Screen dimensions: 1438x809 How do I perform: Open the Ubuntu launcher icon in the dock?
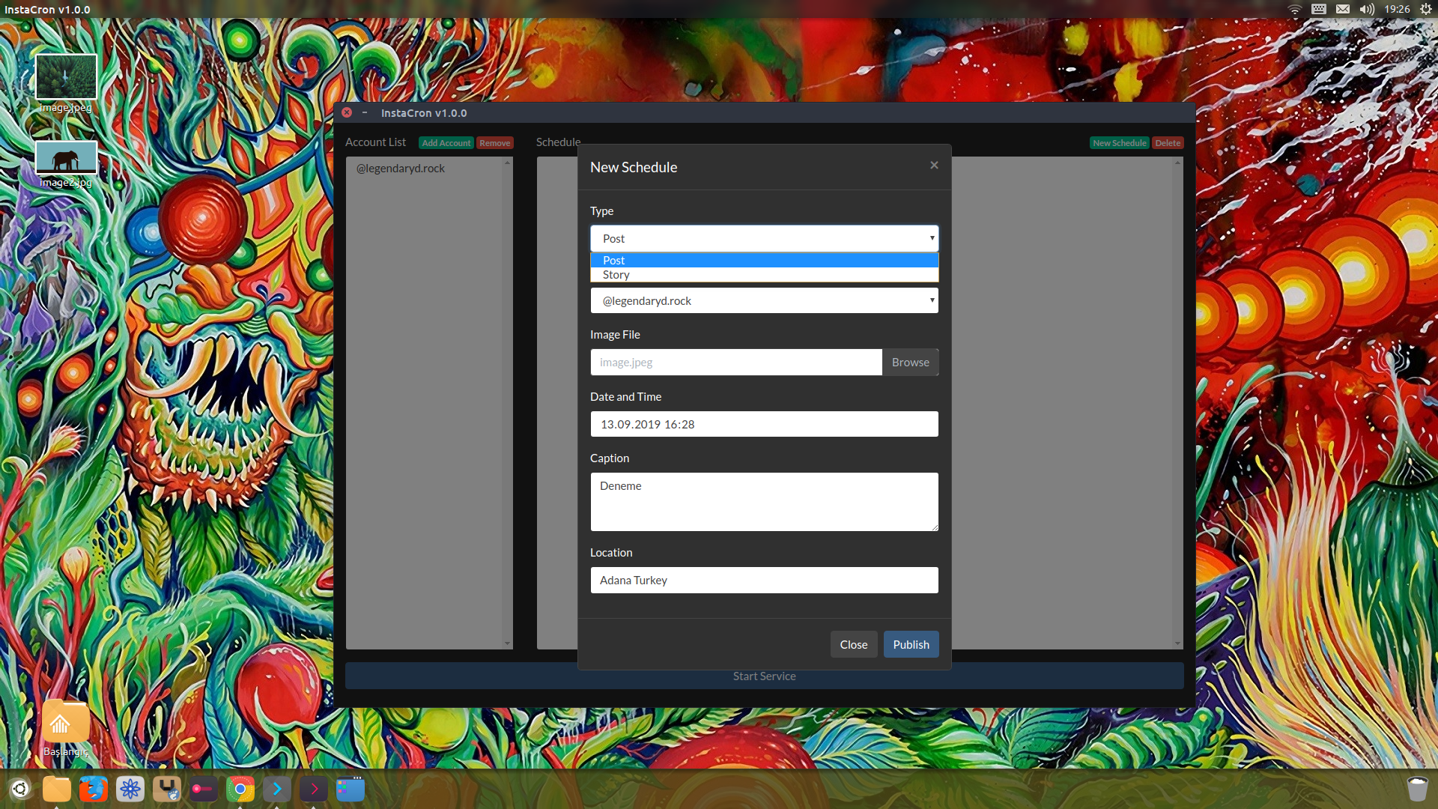pos(20,789)
